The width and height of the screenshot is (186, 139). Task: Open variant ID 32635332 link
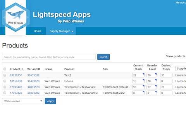[x=33, y=75]
